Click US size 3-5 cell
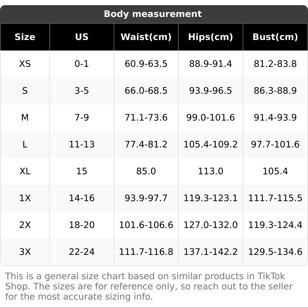The width and height of the screenshot is (308, 307). click(x=82, y=91)
